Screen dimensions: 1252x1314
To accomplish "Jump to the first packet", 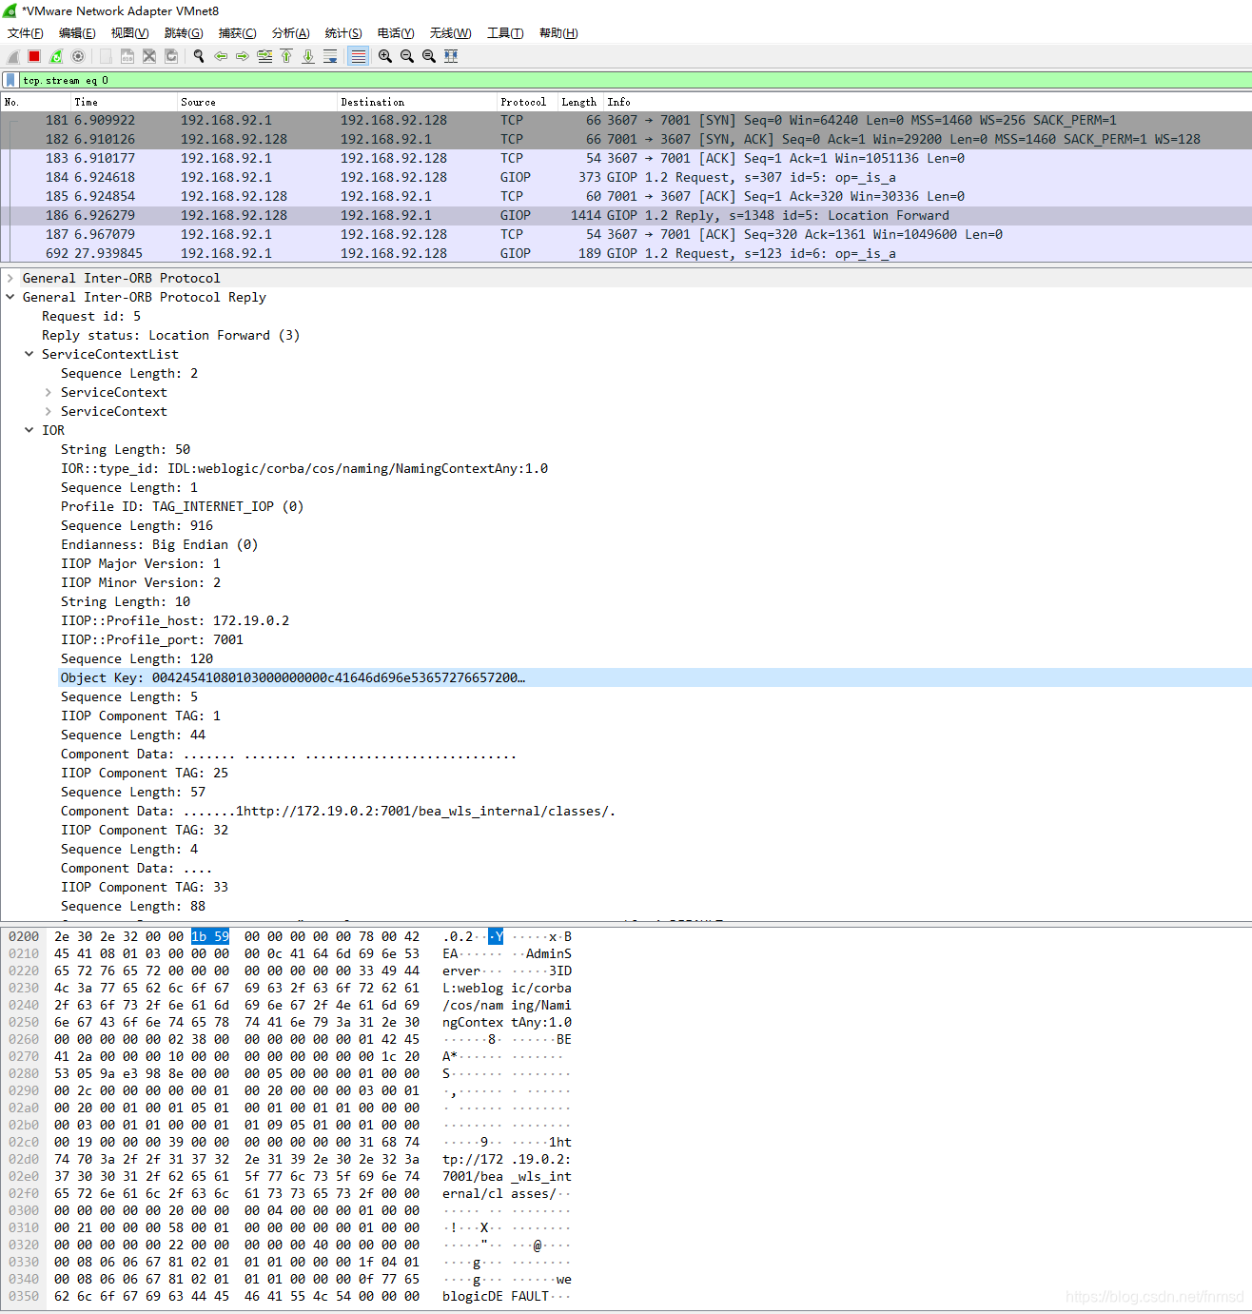I will pos(286,56).
